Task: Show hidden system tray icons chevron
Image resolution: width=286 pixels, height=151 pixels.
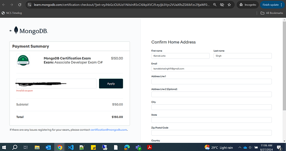Action: tap(240, 147)
